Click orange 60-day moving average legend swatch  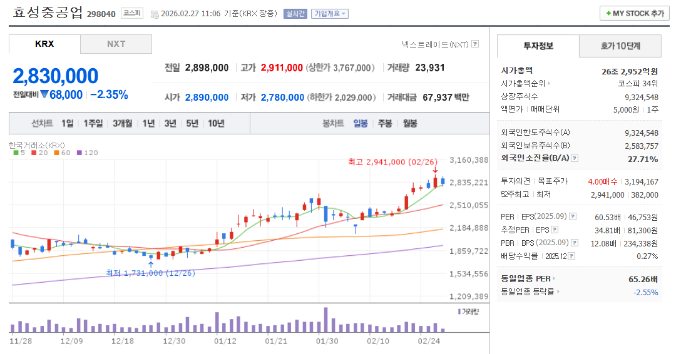coord(56,153)
